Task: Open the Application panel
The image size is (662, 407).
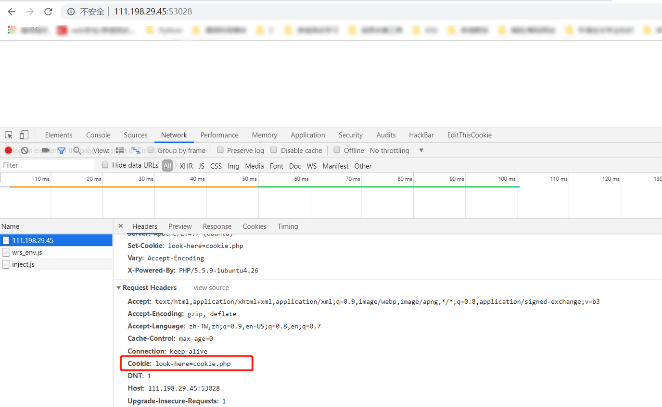Action: coord(308,135)
